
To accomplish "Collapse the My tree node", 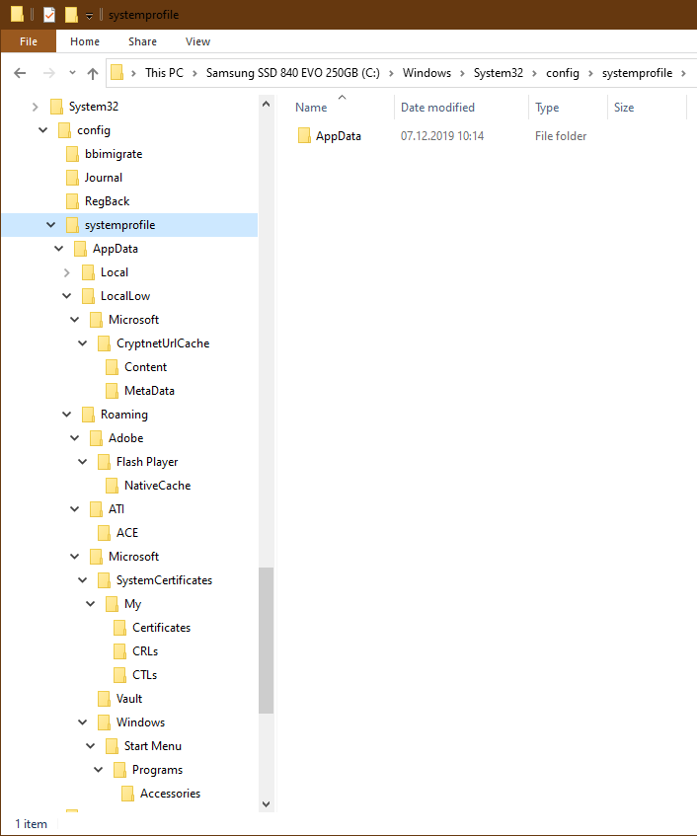I will click(91, 603).
